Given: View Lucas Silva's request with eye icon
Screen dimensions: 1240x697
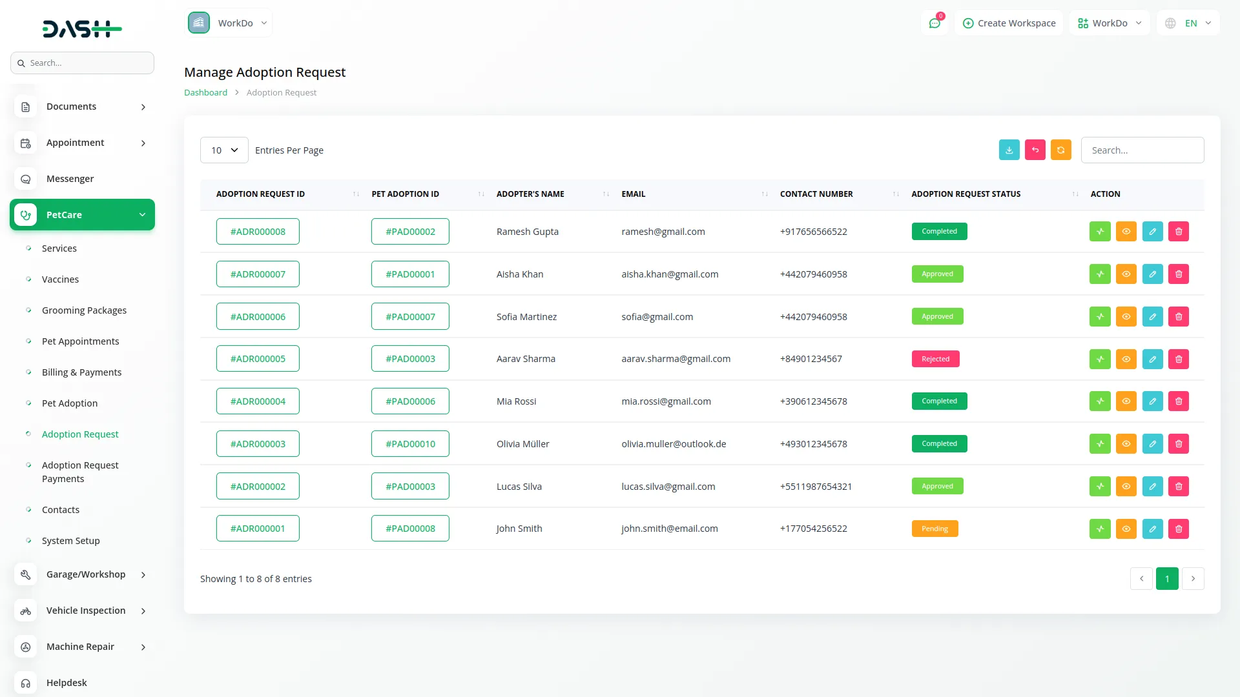Looking at the screenshot, I should 1126,487.
